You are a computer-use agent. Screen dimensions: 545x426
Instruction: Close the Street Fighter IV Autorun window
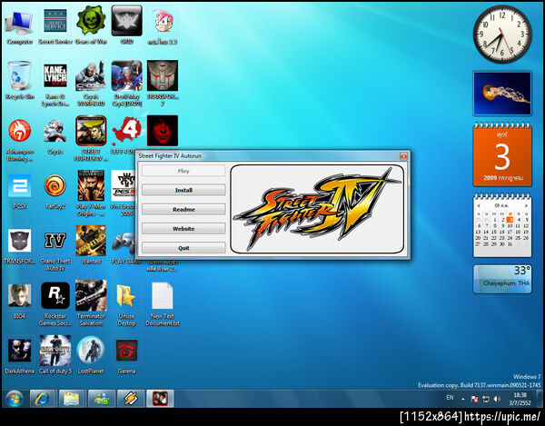pyautogui.click(x=403, y=156)
